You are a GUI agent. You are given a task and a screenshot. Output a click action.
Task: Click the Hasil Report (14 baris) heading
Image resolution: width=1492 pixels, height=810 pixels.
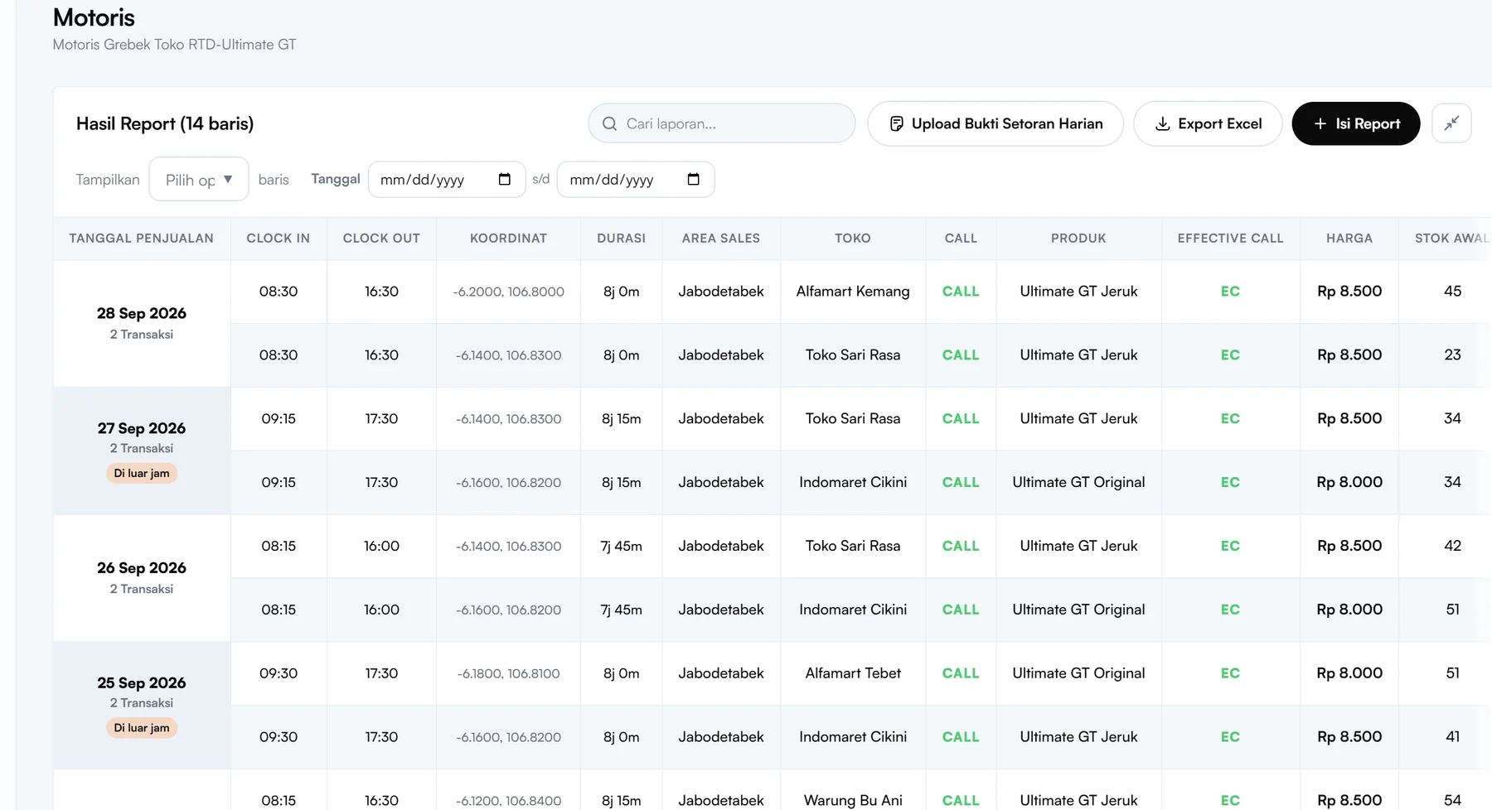[165, 123]
